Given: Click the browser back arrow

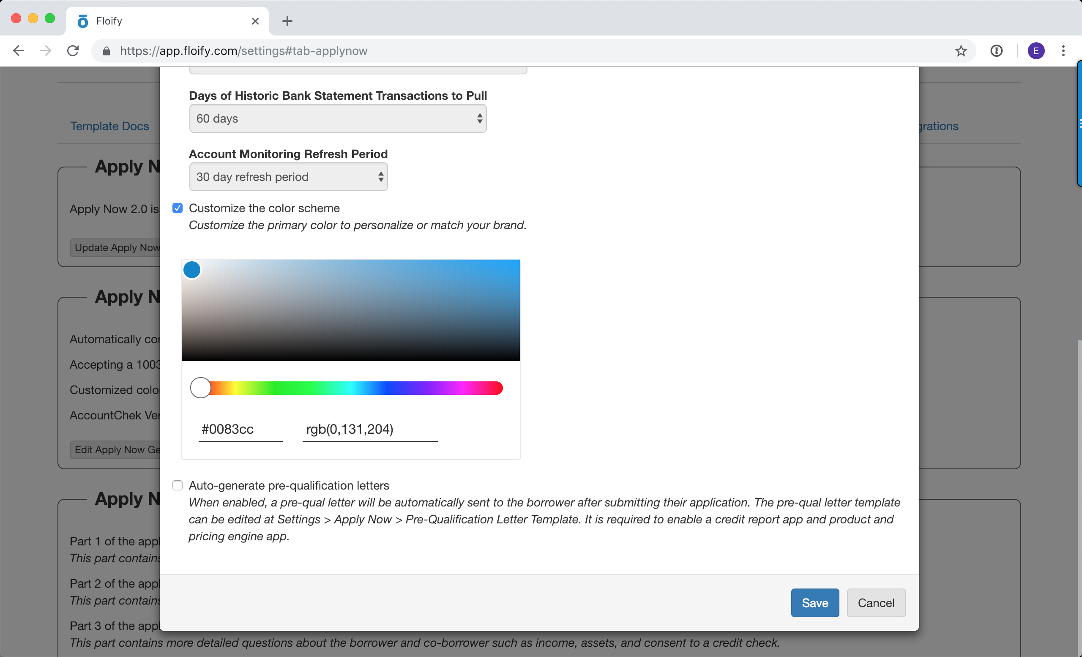Looking at the screenshot, I should click(x=19, y=51).
